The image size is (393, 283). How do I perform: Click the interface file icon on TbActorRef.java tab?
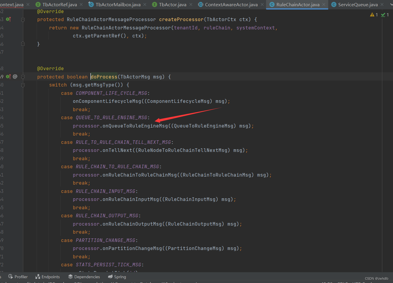pos(38,4)
